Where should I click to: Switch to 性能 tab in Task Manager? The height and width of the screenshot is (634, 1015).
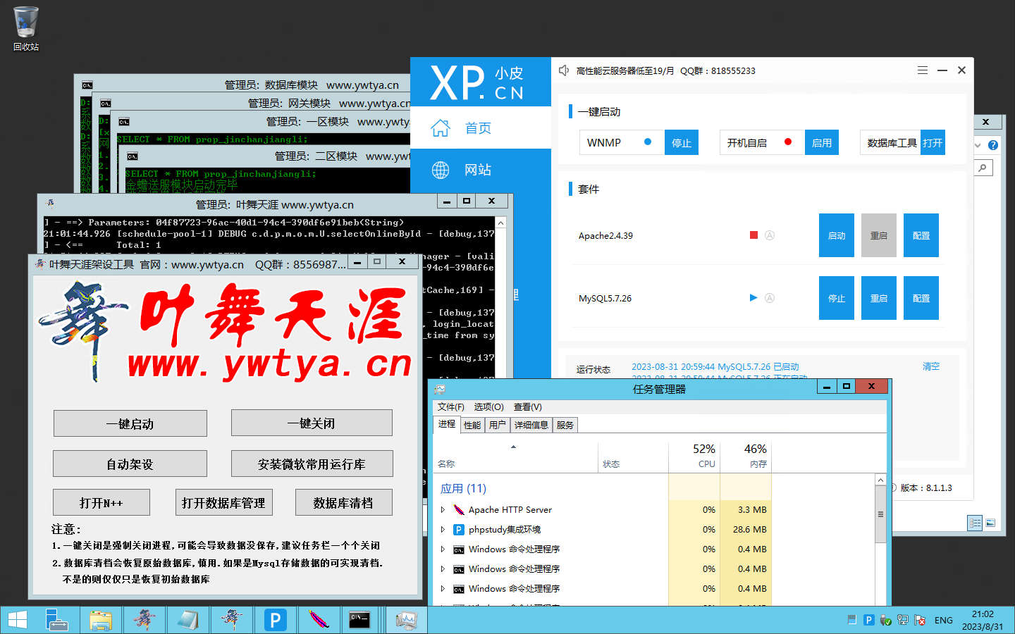[x=472, y=425]
